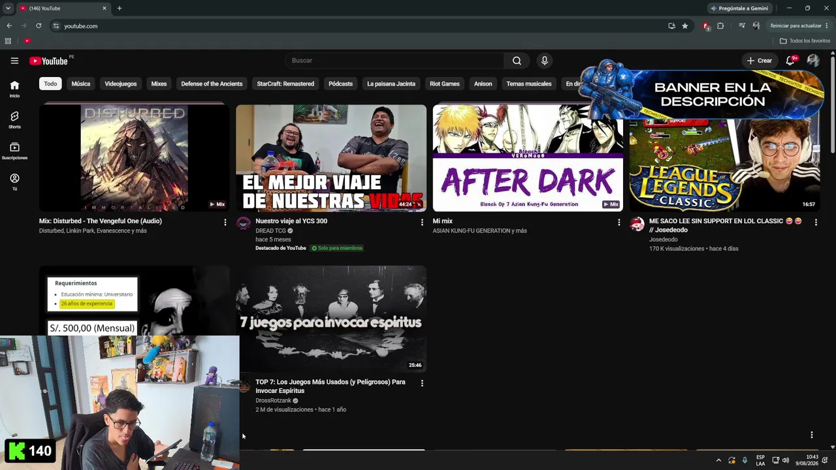Open Windows volume control in tray
Screen dimensions: 836x470
[x=786, y=460]
